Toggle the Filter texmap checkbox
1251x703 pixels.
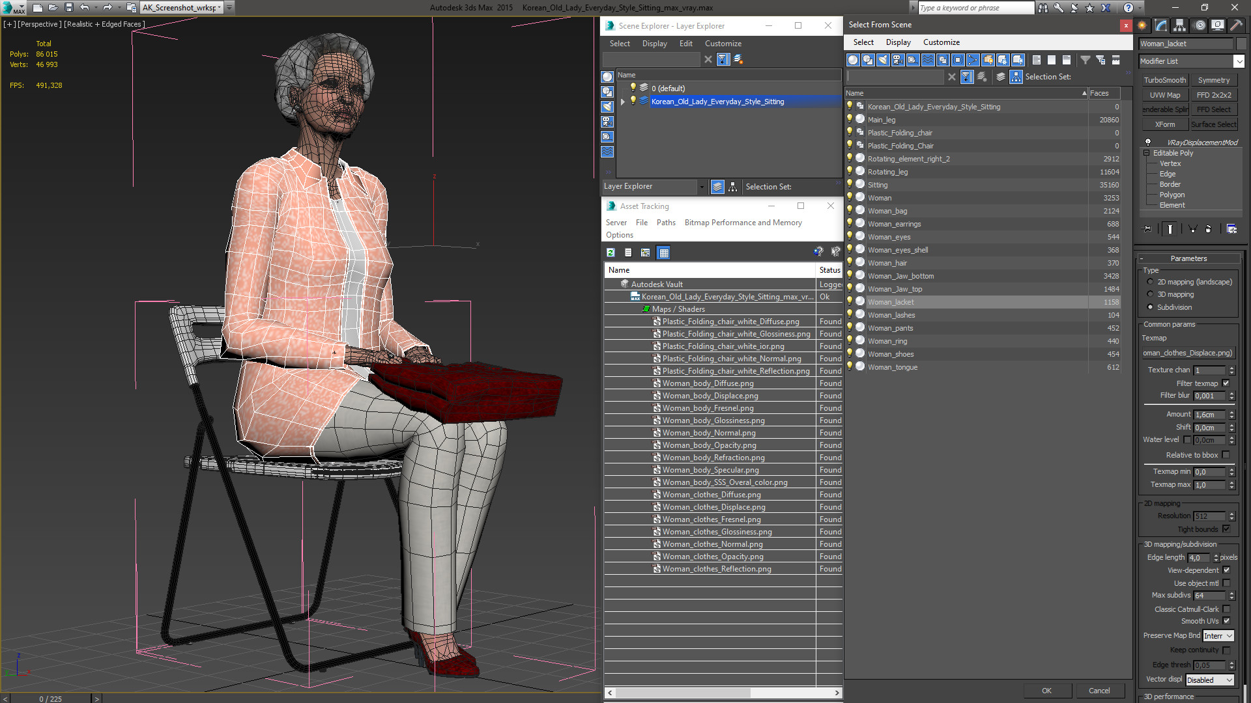[x=1226, y=383]
